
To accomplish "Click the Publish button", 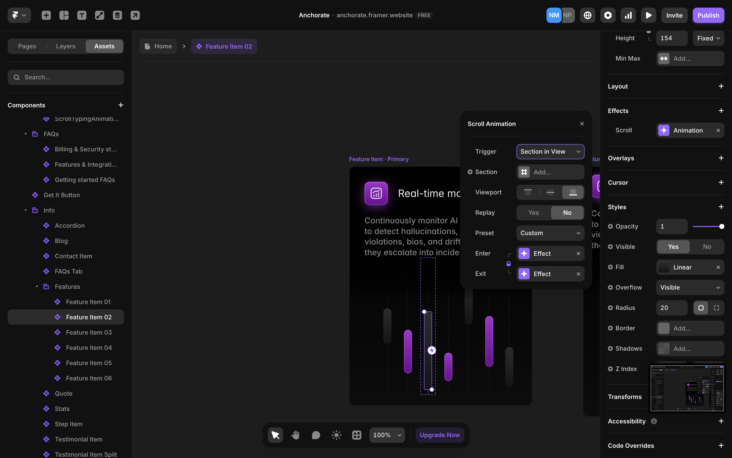I will point(708,15).
